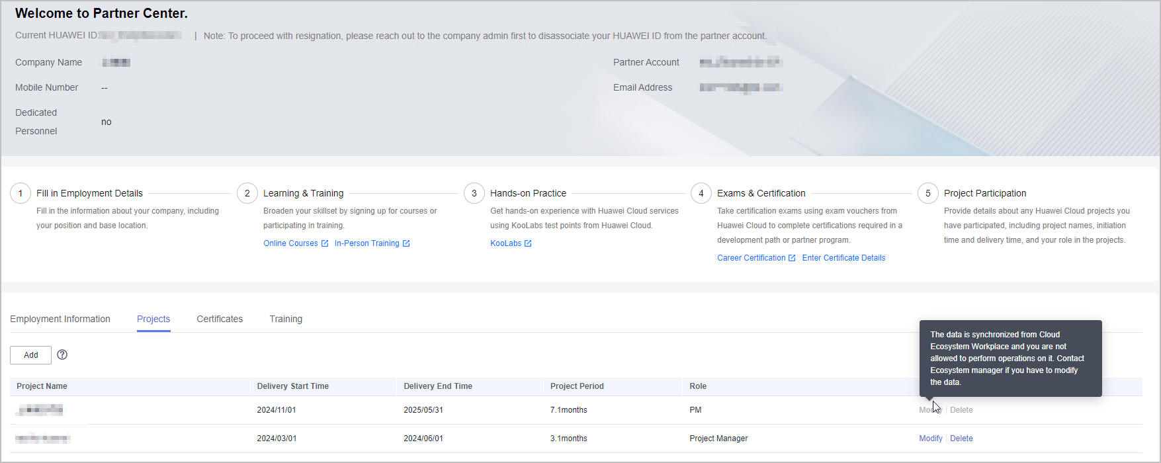Screen dimensions: 1161x463
Task: Open the Training tab
Action: click(286, 319)
